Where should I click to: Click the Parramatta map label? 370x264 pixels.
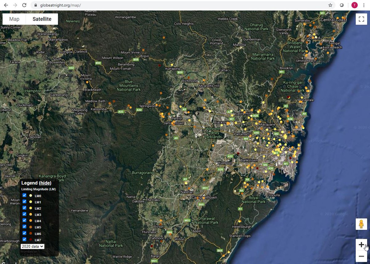coord(242,134)
